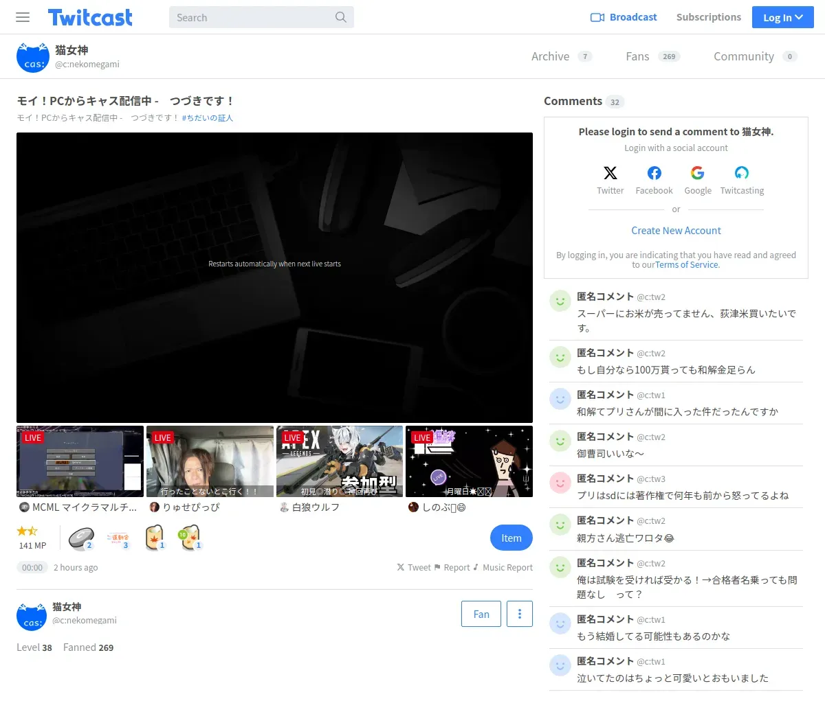Click Create New Account link
825x712 pixels.
click(x=676, y=231)
